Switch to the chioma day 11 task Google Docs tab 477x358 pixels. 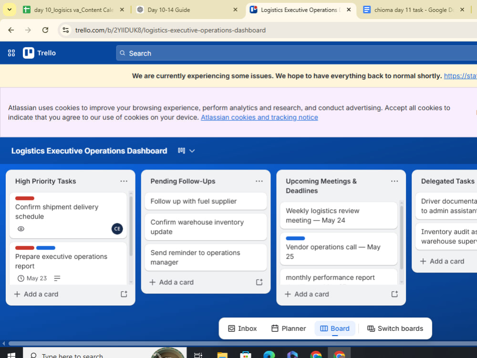[414, 10]
